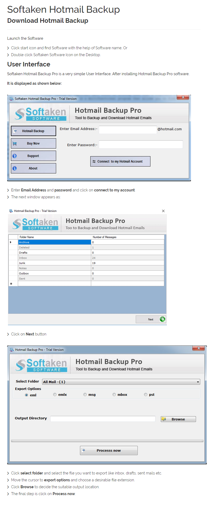Focus the Enter Password field
Screen dimensions: 214x507
[x=141, y=144]
